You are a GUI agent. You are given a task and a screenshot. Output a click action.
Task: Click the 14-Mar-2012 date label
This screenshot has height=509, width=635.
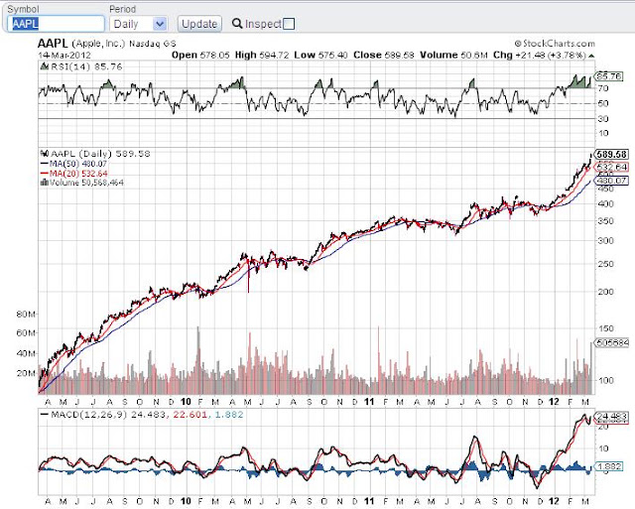pos(64,56)
